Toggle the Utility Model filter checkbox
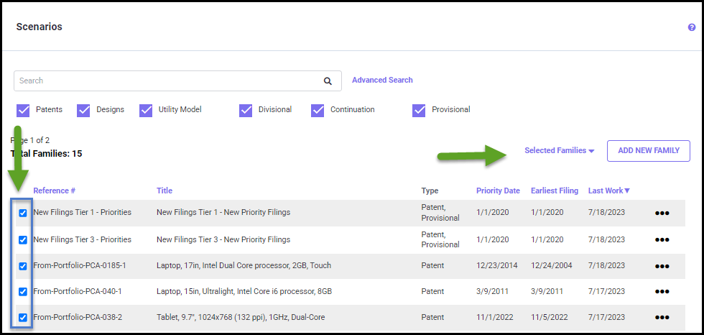Screen dimensions: 704x335 pos(147,110)
